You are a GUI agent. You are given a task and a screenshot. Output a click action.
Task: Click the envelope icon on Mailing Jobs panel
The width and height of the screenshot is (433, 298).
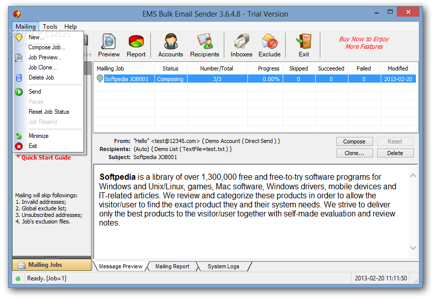(x=22, y=265)
